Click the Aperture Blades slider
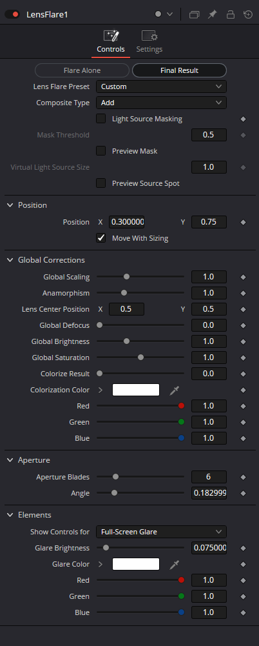259x646 pixels. coord(140,477)
